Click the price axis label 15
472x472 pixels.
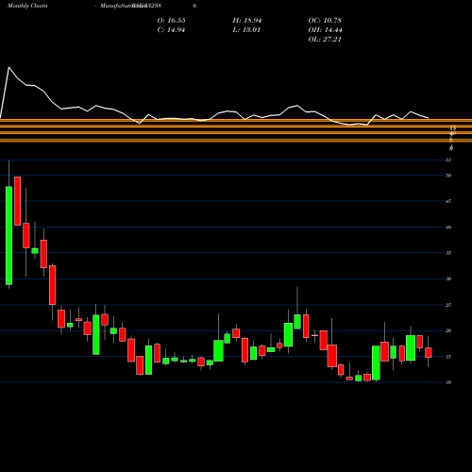point(448,357)
